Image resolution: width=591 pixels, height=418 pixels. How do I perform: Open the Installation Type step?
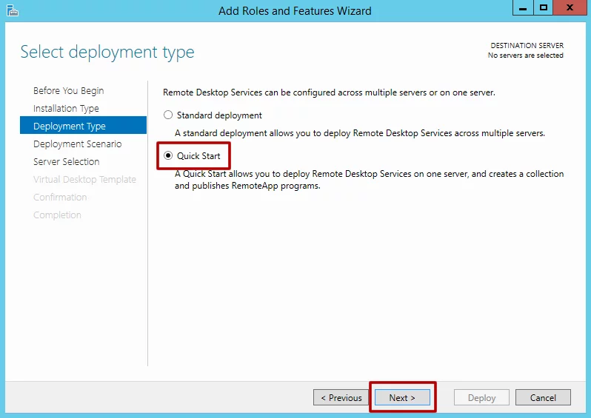click(x=66, y=109)
